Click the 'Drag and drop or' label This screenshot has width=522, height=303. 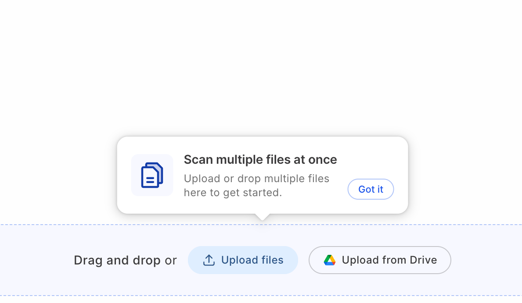(x=125, y=261)
